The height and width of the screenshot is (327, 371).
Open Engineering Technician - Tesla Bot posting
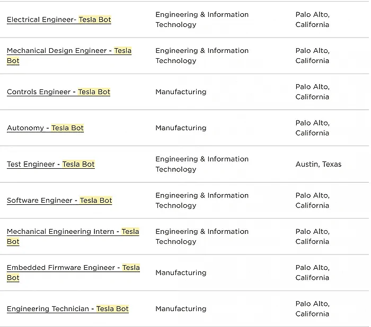click(x=68, y=309)
